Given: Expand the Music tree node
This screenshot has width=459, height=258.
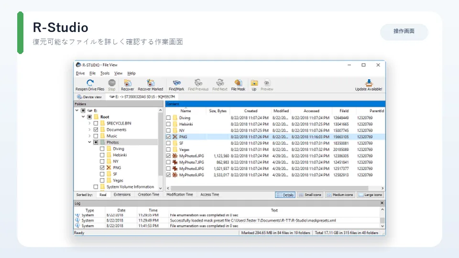Looking at the screenshot, I should pos(89,136).
